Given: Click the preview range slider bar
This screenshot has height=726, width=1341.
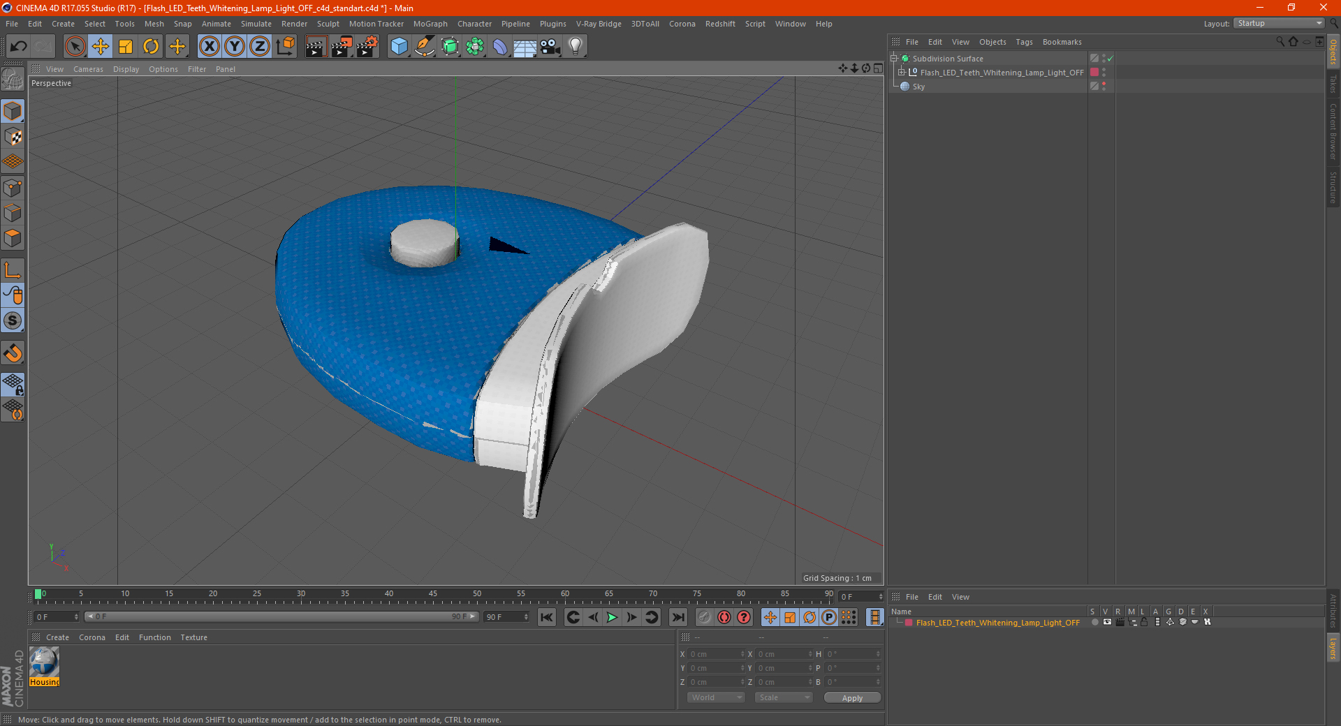Looking at the screenshot, I should click(281, 616).
